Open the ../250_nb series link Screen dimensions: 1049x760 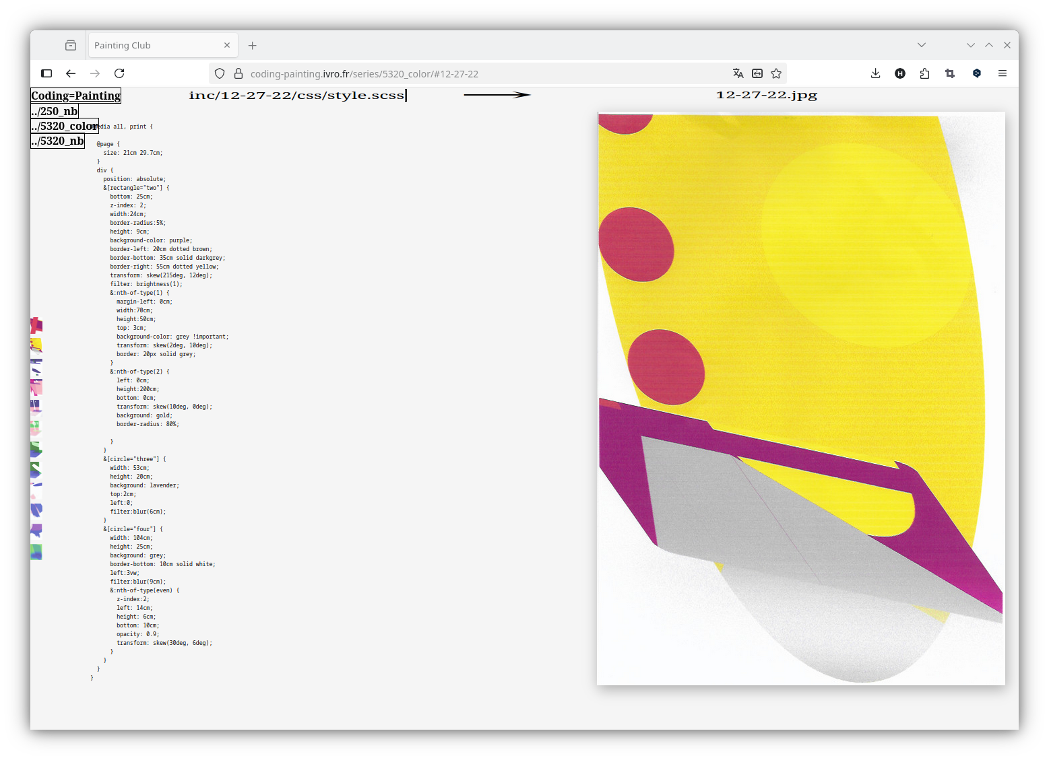55,111
